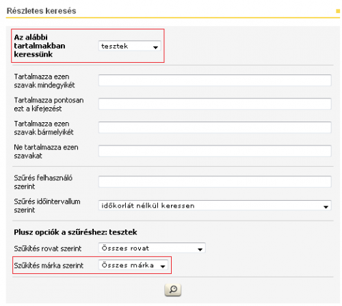Expand the 'Összes rovat' dropdown
Screen dimensions: 342x306
point(152,248)
